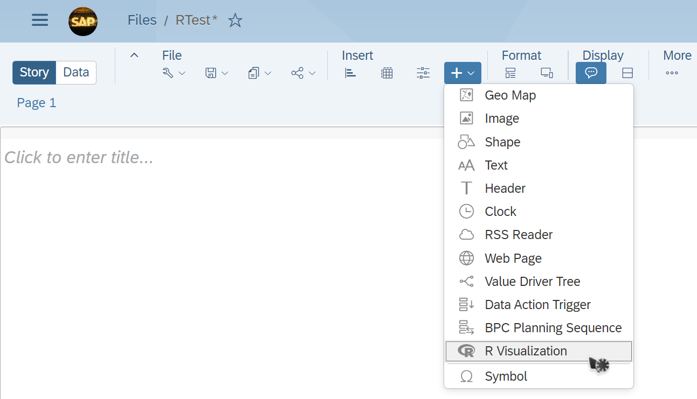697x399 pixels.
Task: Insert a chart from toolbar
Action: (351, 73)
